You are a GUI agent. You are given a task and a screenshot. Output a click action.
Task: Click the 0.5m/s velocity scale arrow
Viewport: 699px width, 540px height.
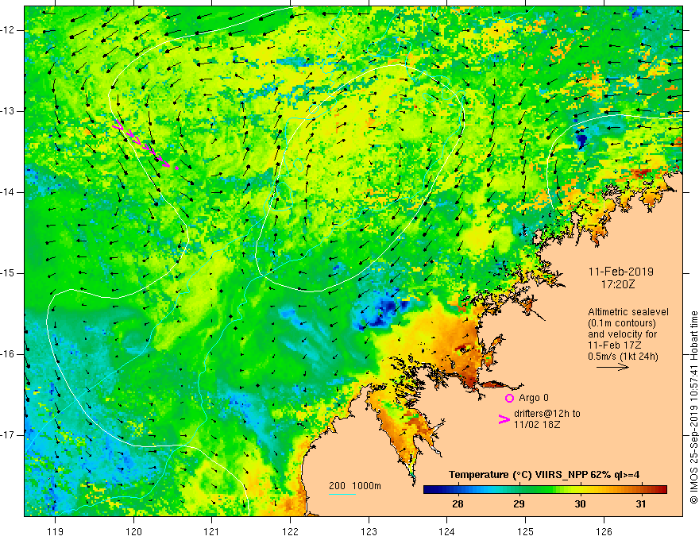(613, 367)
